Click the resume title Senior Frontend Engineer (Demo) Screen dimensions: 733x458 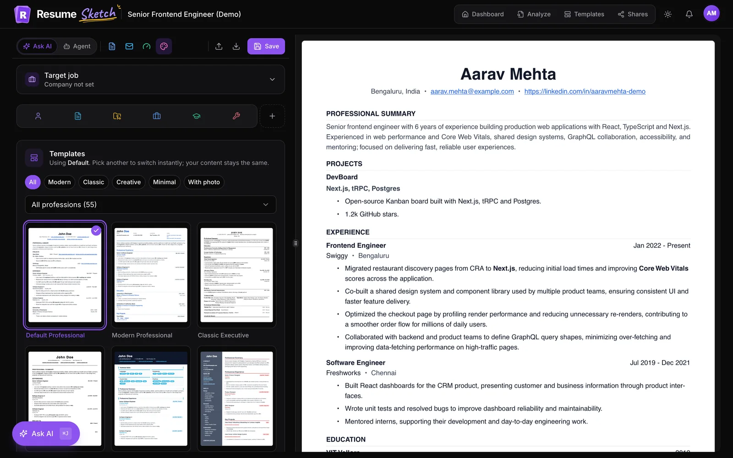click(184, 14)
